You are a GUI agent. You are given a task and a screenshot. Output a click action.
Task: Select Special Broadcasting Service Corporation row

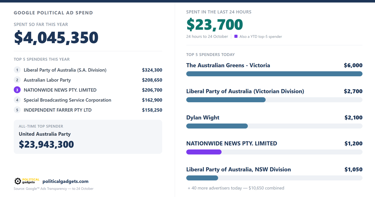(88, 100)
